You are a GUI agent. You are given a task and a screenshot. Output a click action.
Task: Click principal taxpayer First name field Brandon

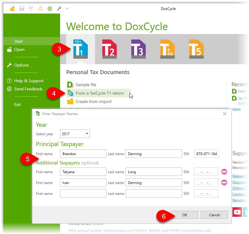coord(83,154)
